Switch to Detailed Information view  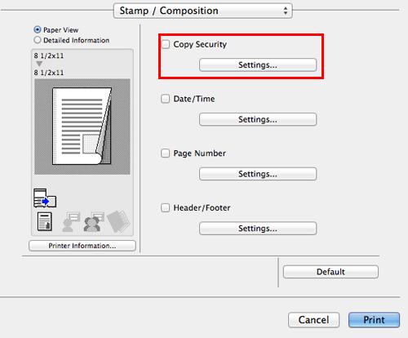pyautogui.click(x=38, y=40)
